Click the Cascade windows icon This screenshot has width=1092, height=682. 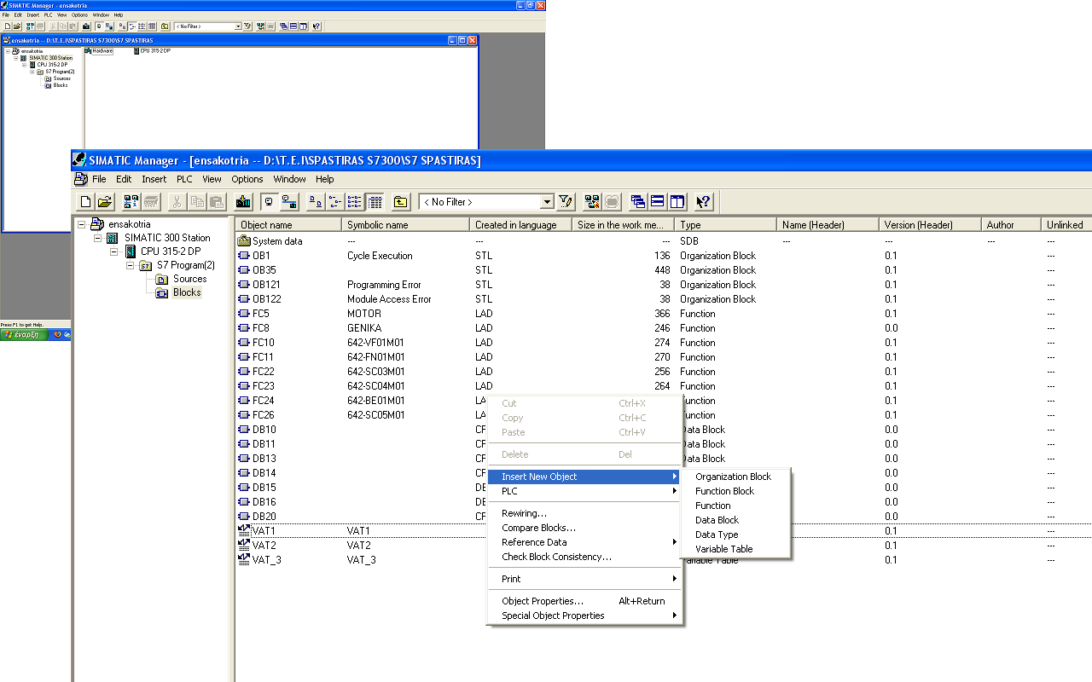[638, 202]
